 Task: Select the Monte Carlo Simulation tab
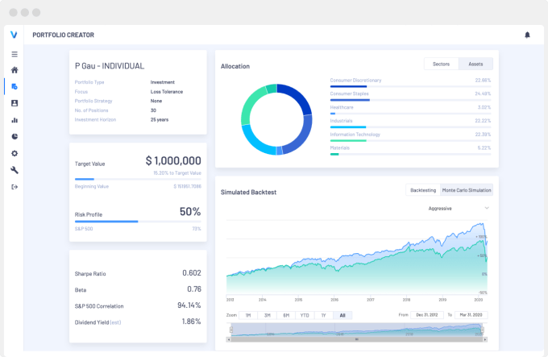click(x=467, y=190)
